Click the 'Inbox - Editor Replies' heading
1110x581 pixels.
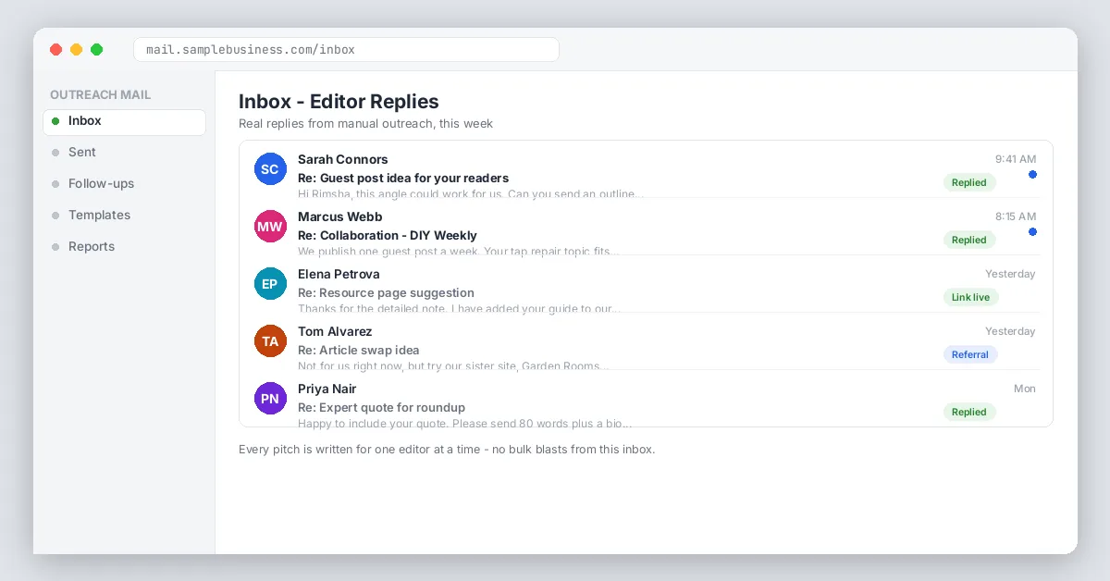pos(339,102)
